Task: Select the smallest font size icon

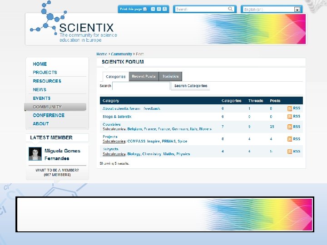Action: pyautogui.click(x=153, y=9)
